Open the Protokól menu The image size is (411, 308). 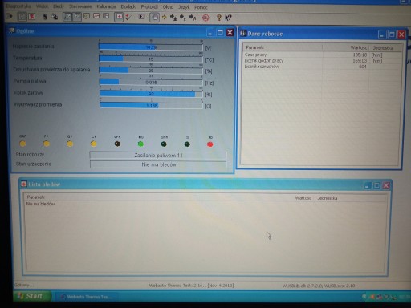(149, 6)
